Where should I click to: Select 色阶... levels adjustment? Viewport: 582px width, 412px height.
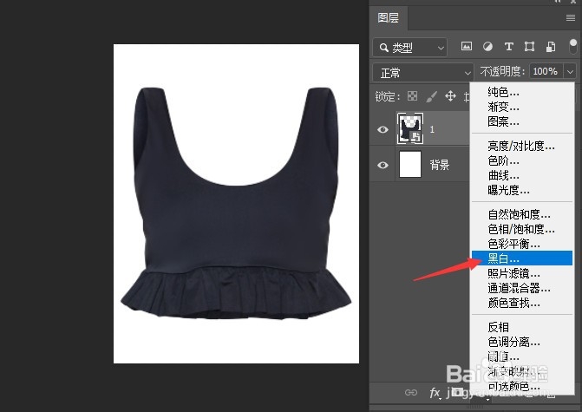[522, 160]
